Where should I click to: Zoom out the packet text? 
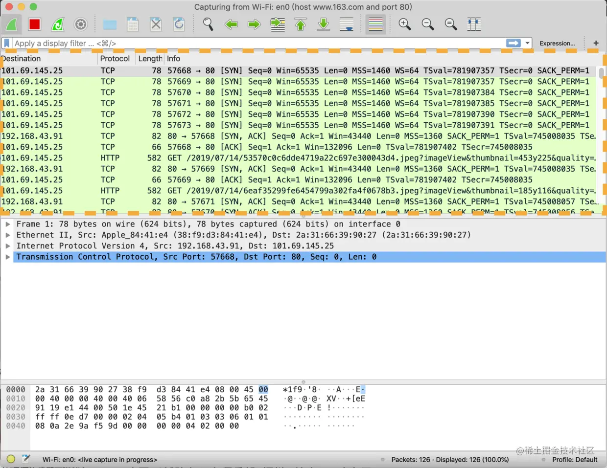(427, 24)
